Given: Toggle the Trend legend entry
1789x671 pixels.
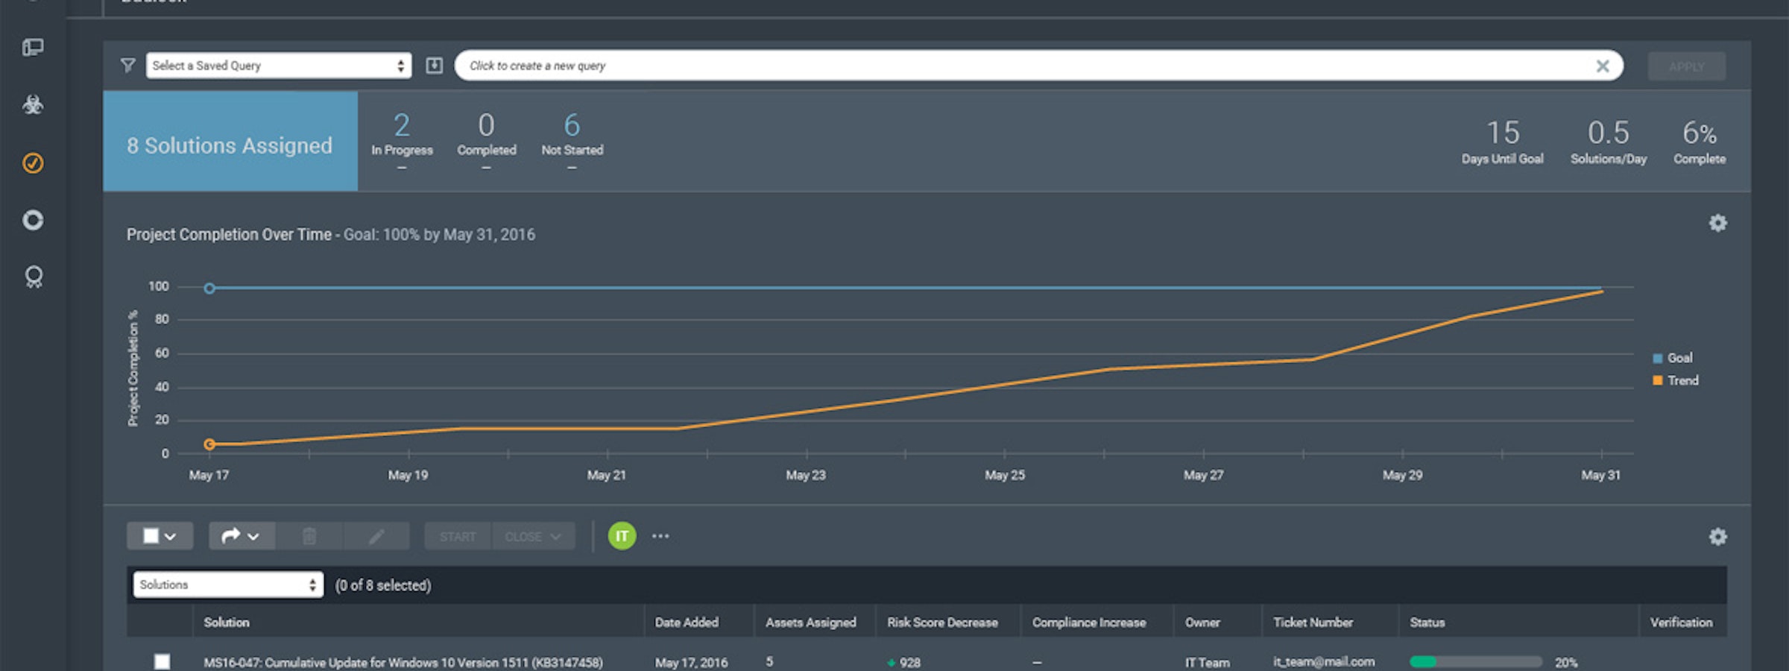Looking at the screenshot, I should (x=1678, y=380).
